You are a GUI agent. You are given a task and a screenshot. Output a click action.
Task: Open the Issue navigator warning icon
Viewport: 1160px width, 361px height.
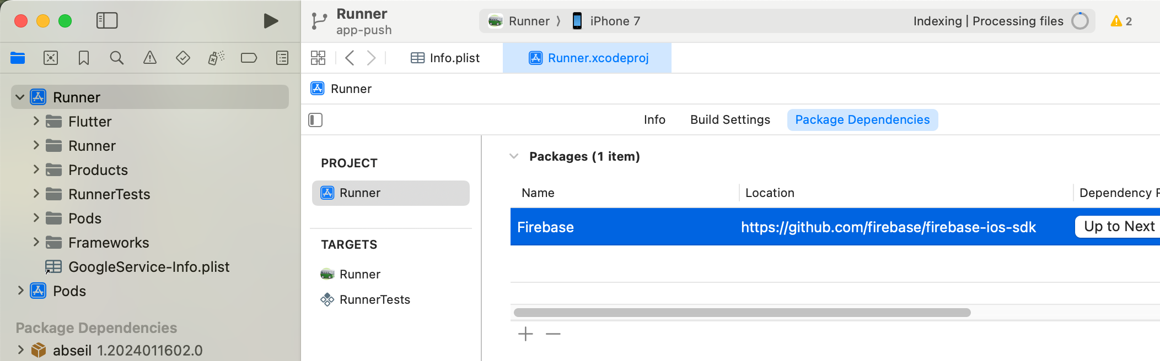(x=150, y=58)
